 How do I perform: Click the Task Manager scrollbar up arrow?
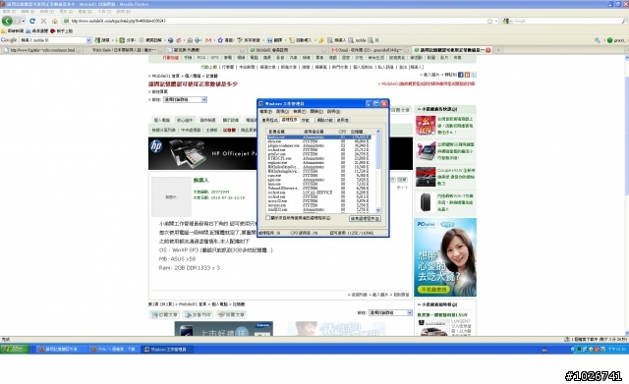[377, 132]
